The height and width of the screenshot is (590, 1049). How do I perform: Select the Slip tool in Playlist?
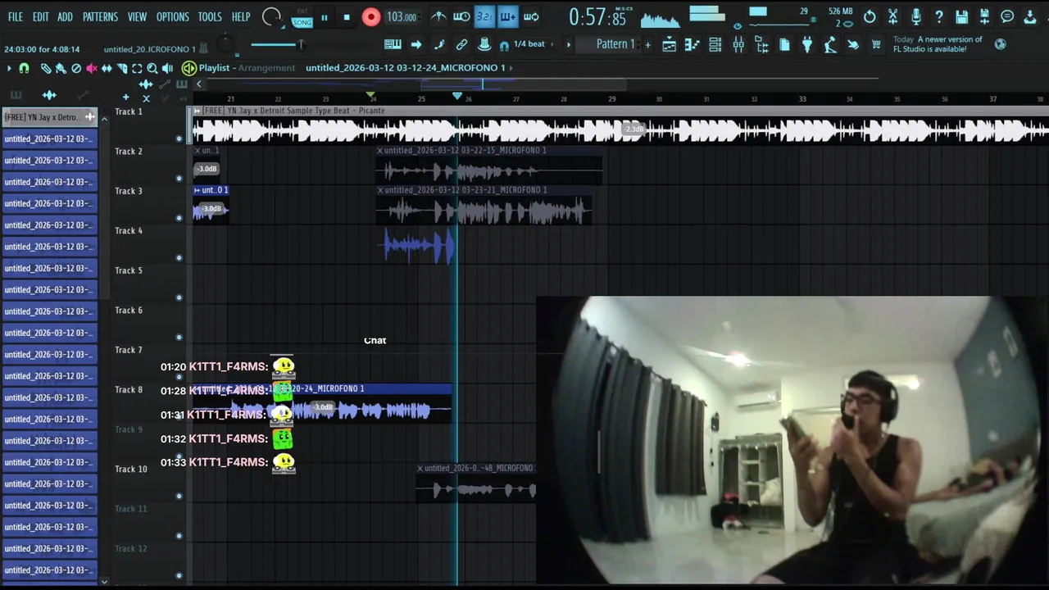pyautogui.click(x=107, y=69)
